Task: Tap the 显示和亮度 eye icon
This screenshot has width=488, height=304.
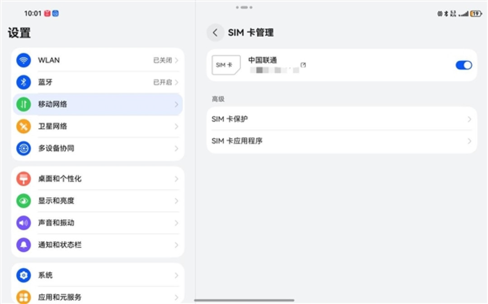Action: pyautogui.click(x=23, y=201)
